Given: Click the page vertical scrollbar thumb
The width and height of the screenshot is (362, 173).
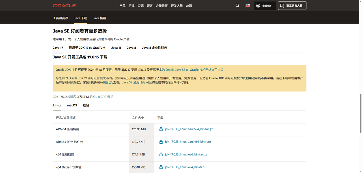Looking at the screenshot, I should click(360, 113).
